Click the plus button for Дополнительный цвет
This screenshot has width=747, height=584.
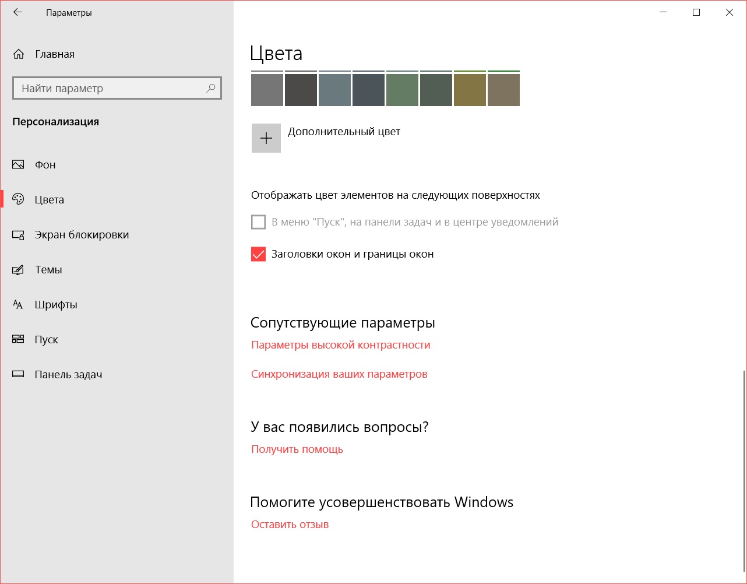coord(266,138)
